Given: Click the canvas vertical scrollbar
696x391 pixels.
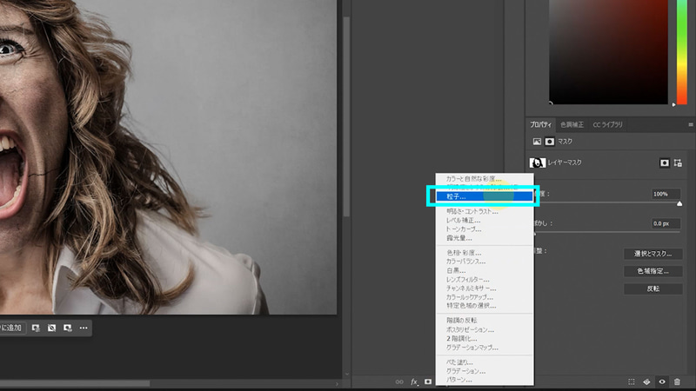Looking at the screenshot, I should pyautogui.click(x=346, y=117).
